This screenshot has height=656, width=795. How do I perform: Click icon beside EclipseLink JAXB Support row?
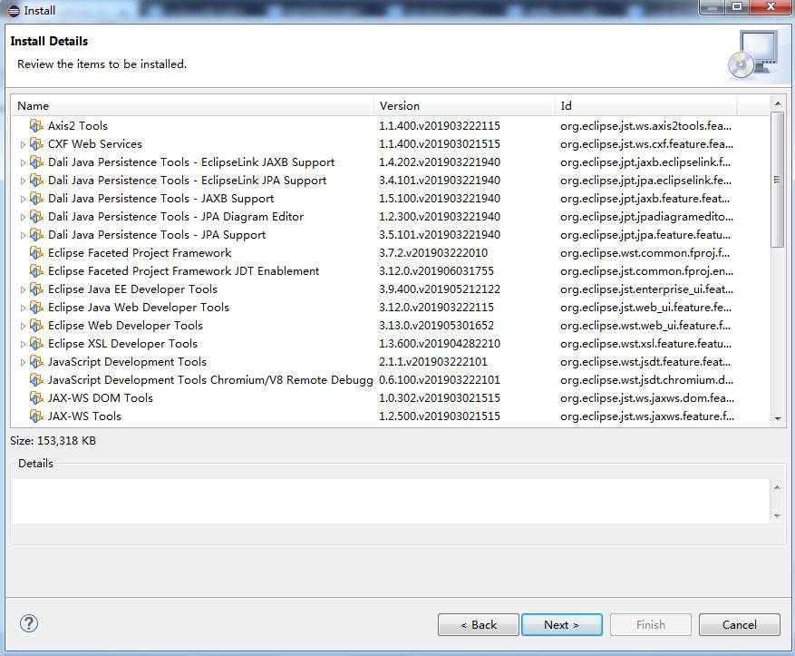click(36, 162)
